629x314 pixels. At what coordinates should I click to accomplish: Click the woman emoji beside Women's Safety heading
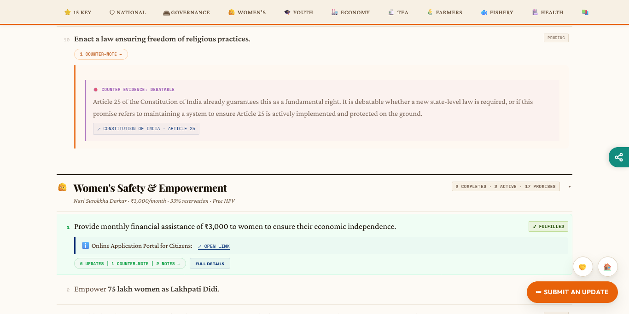[62, 187]
